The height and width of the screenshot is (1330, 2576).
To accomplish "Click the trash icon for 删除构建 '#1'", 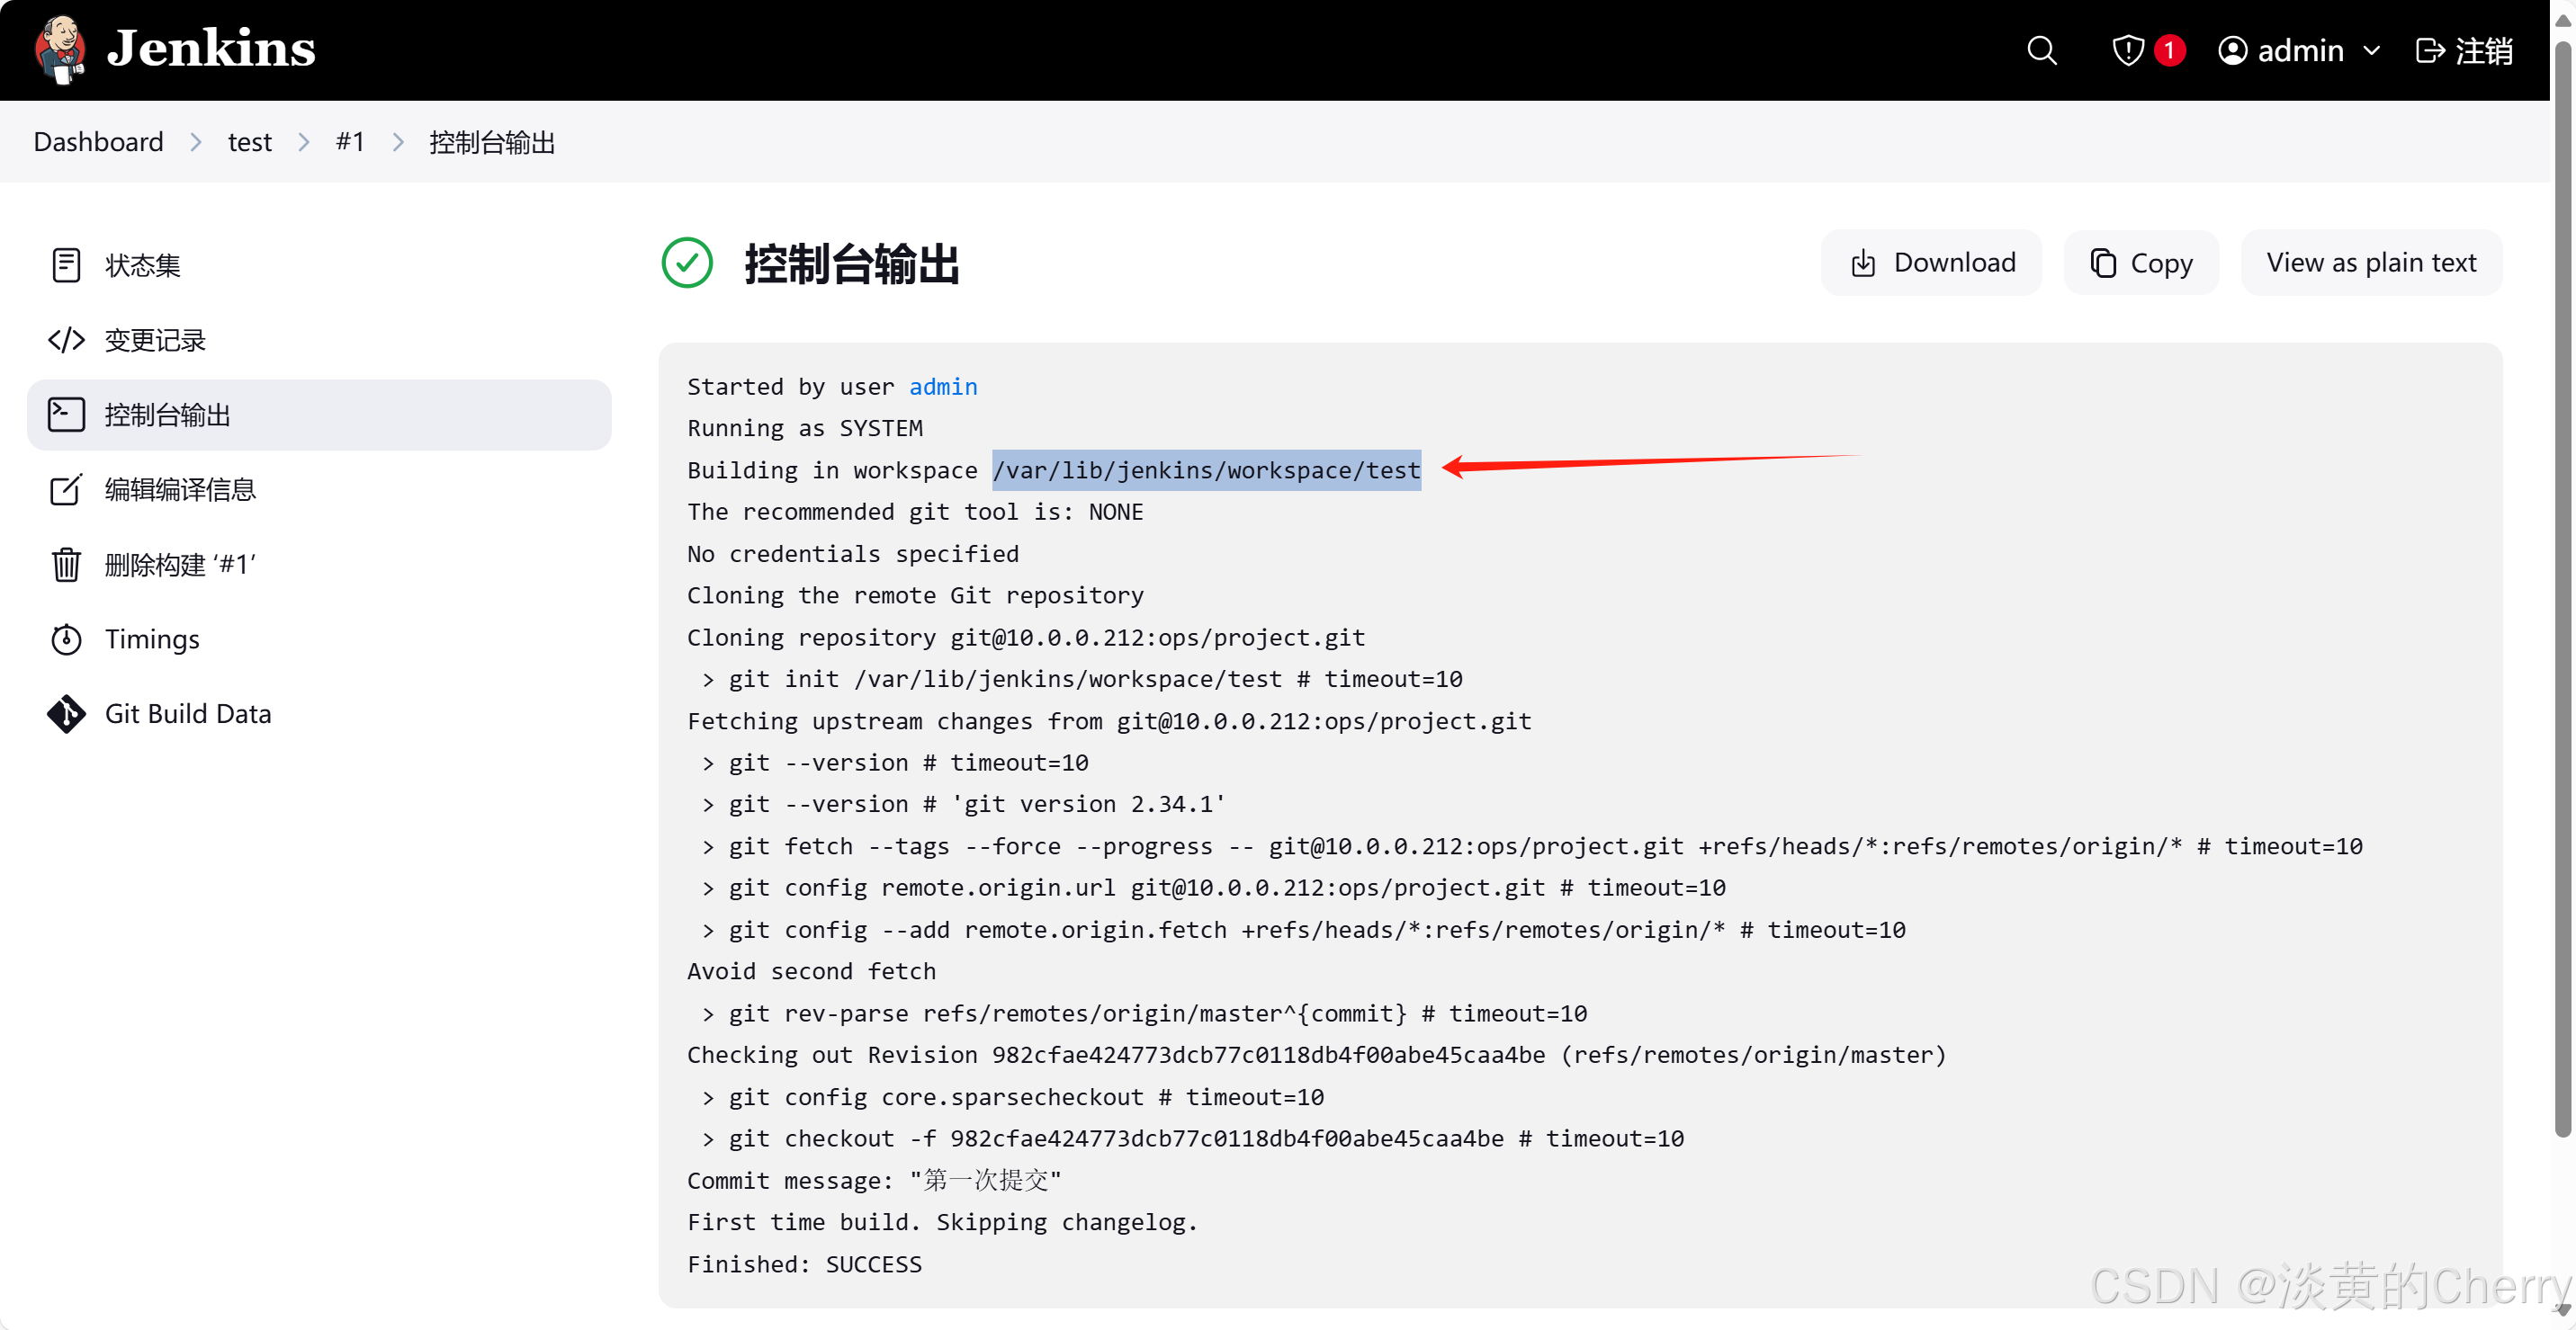I will (66, 565).
